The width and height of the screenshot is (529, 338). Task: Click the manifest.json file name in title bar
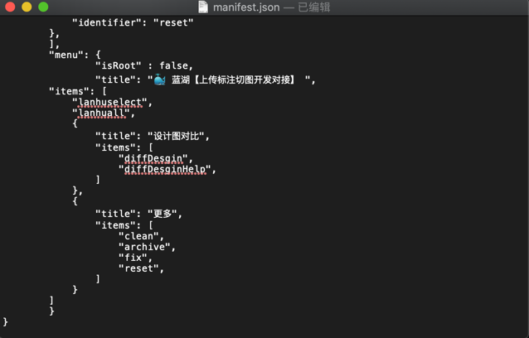coord(245,7)
